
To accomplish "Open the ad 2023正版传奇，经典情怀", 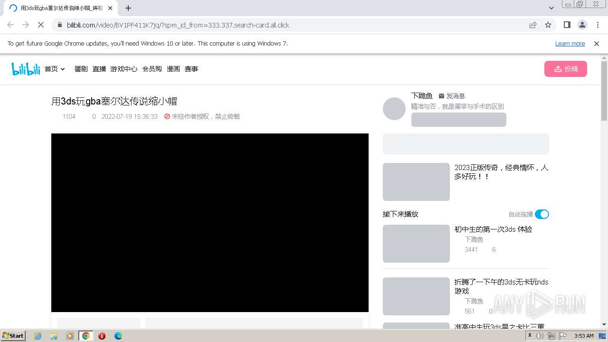I will point(501,172).
